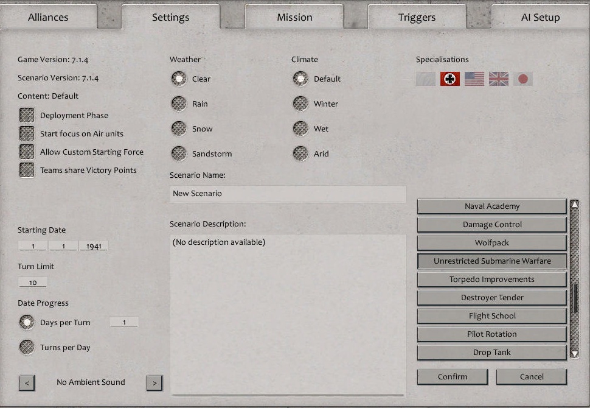Choose Arid climate
The width and height of the screenshot is (590, 408).
tap(300, 153)
